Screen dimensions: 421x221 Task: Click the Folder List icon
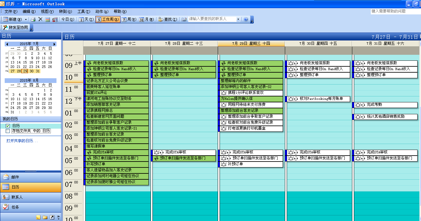pos(45,217)
